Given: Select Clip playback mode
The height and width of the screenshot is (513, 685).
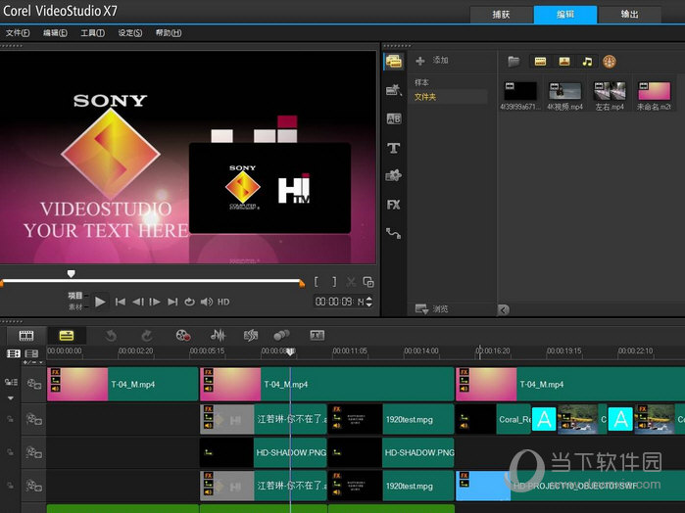Looking at the screenshot, I should pos(75,307).
